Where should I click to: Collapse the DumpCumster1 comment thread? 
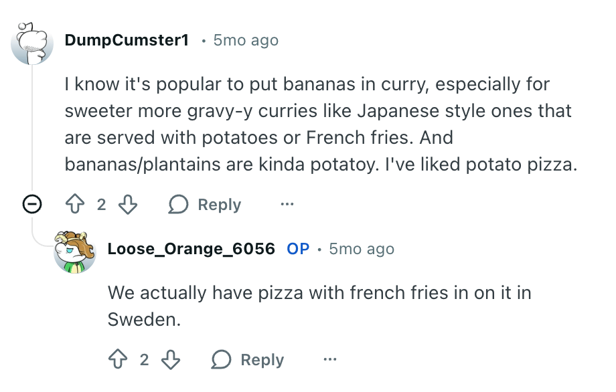tap(31, 204)
